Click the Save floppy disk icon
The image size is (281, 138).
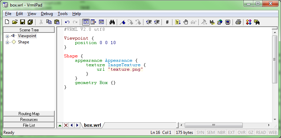click(x=22, y=22)
